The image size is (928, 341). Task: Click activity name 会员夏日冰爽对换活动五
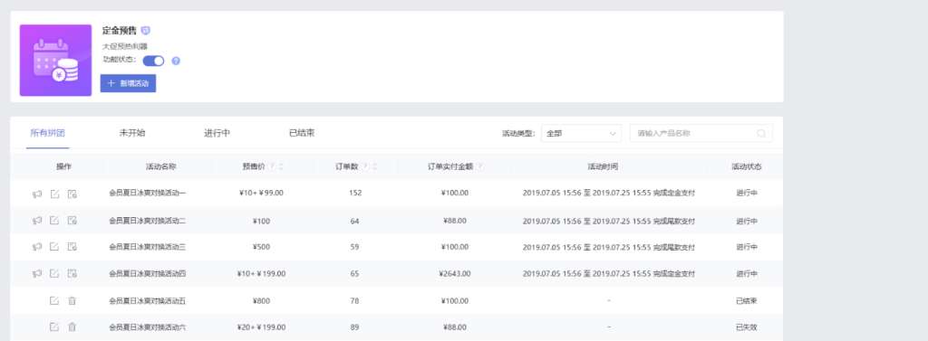(148, 301)
